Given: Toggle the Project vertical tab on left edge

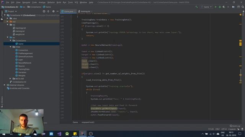Looking at the screenshot, I should [x=2, y=15].
